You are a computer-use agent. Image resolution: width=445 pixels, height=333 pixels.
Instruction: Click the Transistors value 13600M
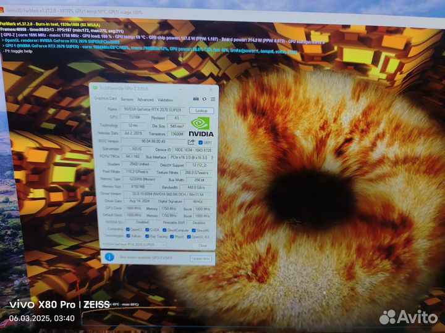177,134
